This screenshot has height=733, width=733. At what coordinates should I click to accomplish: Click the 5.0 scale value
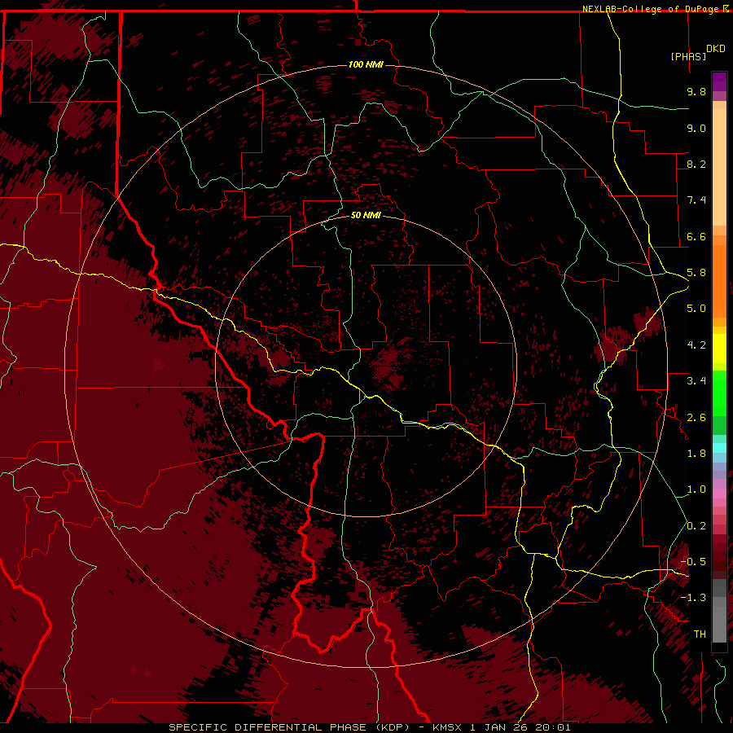[x=696, y=309]
